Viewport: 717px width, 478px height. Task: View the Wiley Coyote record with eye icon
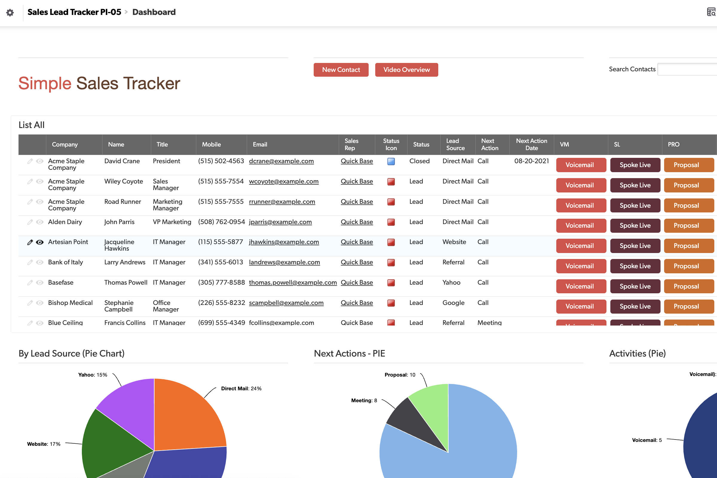pos(40,182)
